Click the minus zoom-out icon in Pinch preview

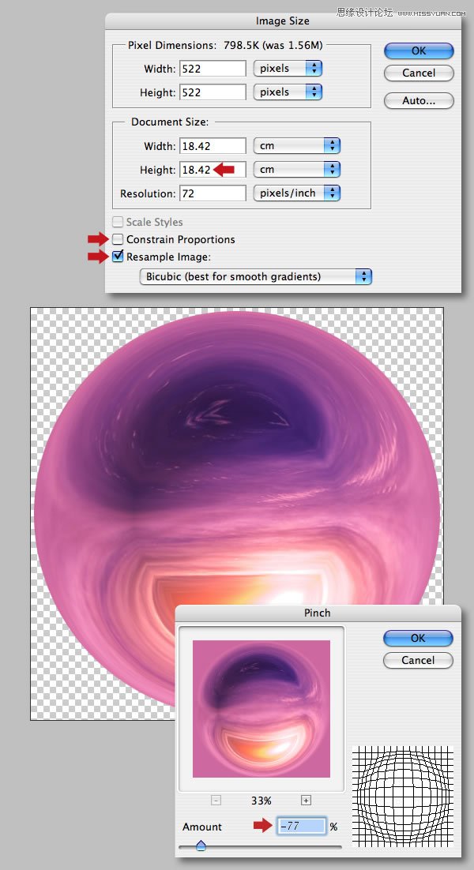[216, 800]
